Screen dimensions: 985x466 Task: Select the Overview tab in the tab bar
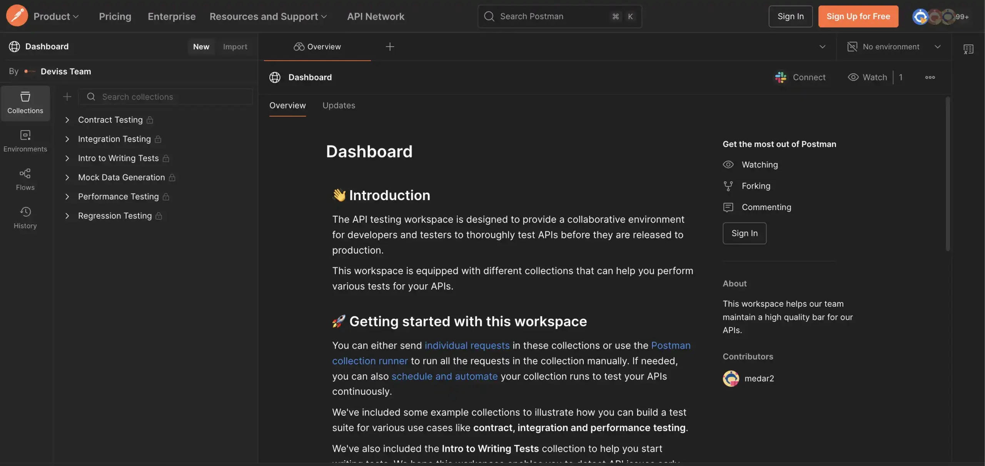click(317, 47)
